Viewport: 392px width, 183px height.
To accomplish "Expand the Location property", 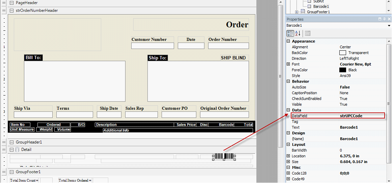I will point(288,156).
